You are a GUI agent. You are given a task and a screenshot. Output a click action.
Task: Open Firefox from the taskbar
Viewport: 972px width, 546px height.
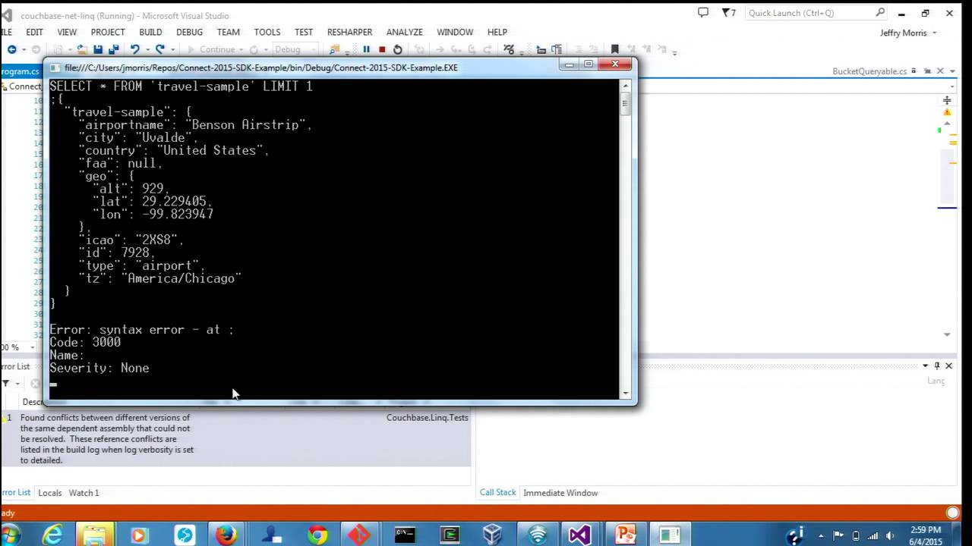point(226,535)
